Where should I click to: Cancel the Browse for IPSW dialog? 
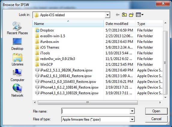point(156,119)
